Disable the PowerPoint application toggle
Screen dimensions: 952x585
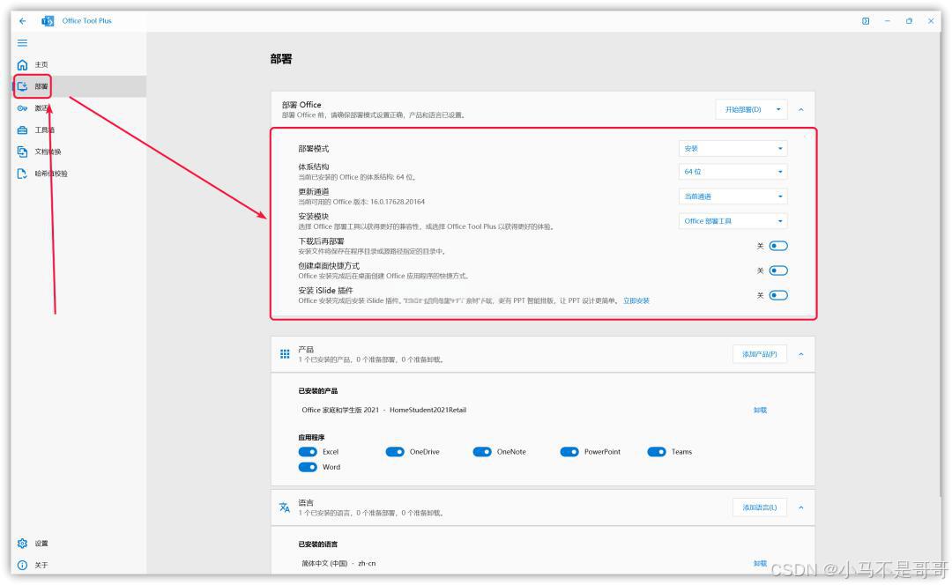[x=569, y=451]
